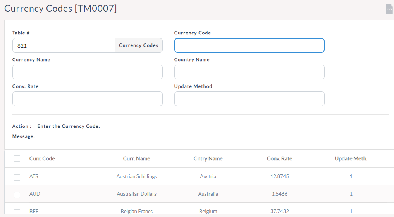Click the Cntry Name column header
394x217 pixels.
208,158
